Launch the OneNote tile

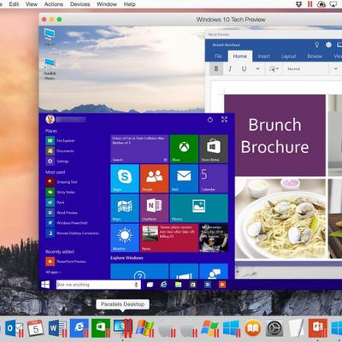pos(155,208)
